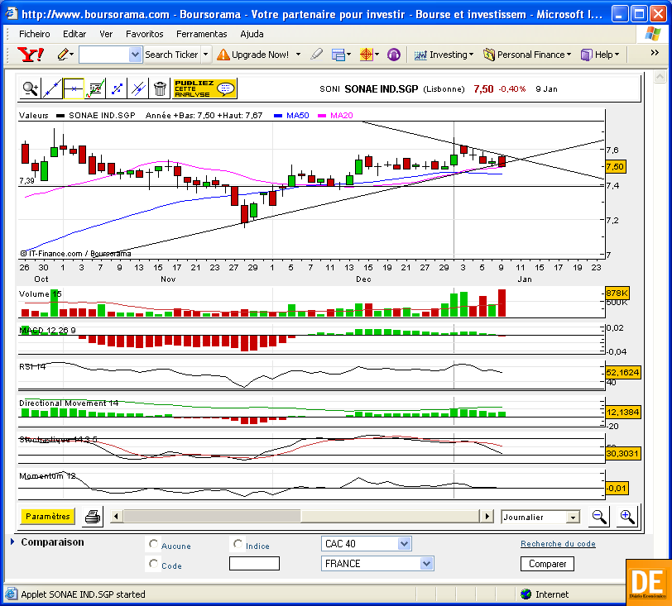672x606 pixels.
Task: Click the Comparer button
Action: point(547,564)
